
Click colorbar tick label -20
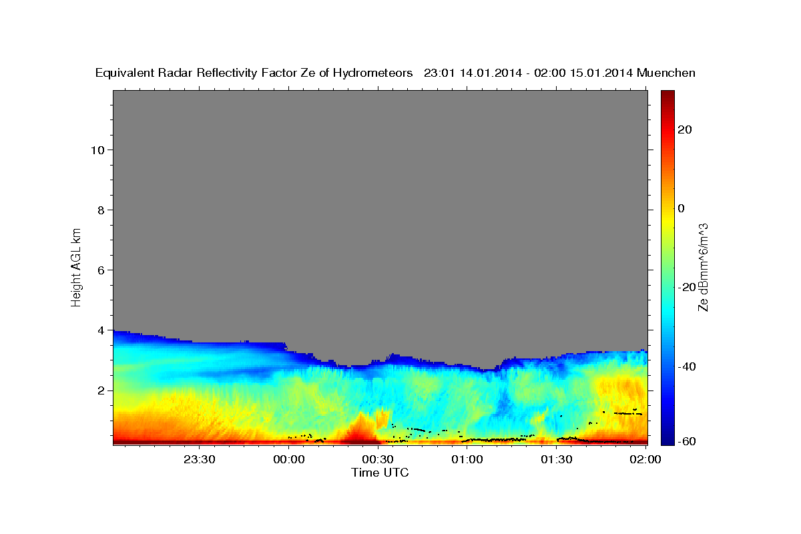point(688,287)
